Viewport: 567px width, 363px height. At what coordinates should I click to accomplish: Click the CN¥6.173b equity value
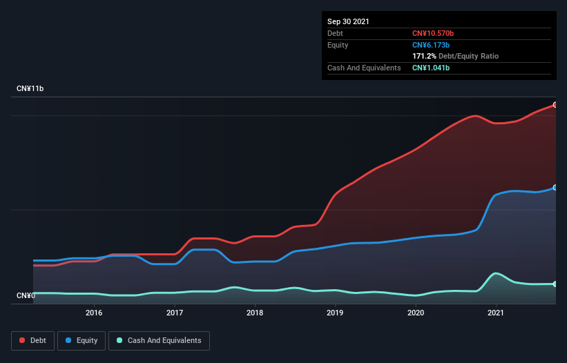[431, 45]
